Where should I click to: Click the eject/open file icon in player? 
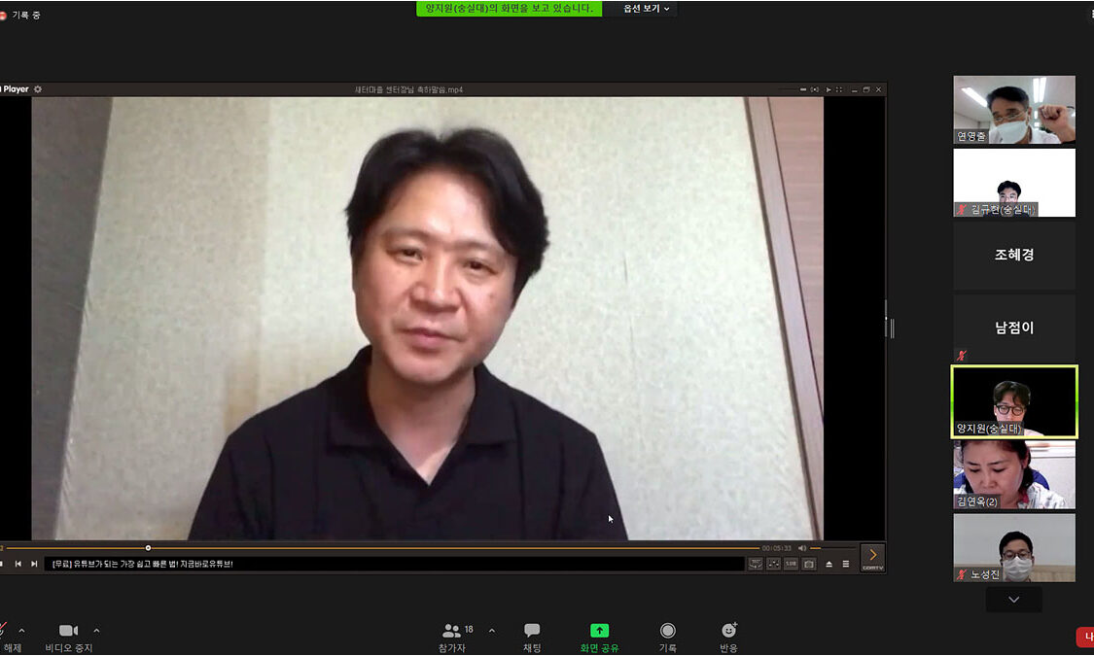coord(829,564)
